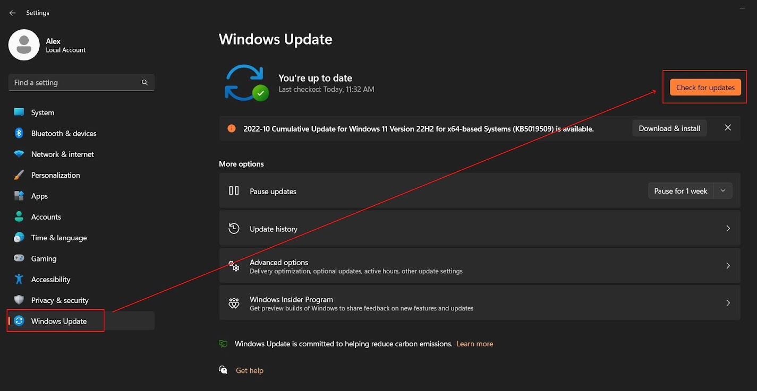Image resolution: width=757 pixels, height=391 pixels.
Task: Click the Pause updates pause icon
Action: pyautogui.click(x=234, y=191)
